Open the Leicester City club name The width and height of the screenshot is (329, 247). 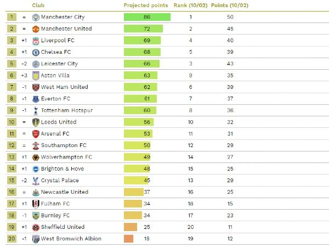[x=59, y=64]
